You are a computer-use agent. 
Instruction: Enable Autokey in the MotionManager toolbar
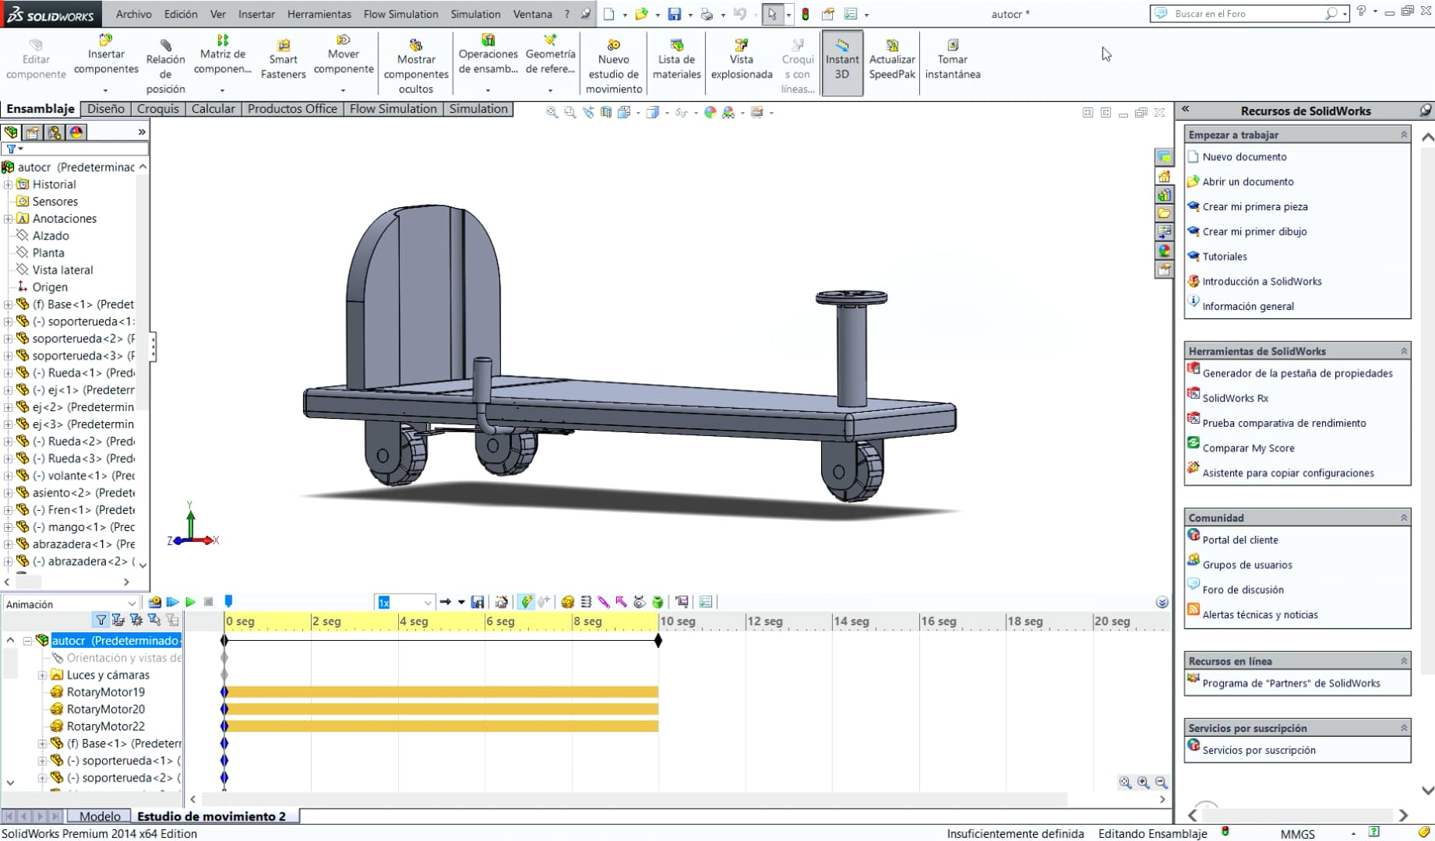click(x=525, y=602)
